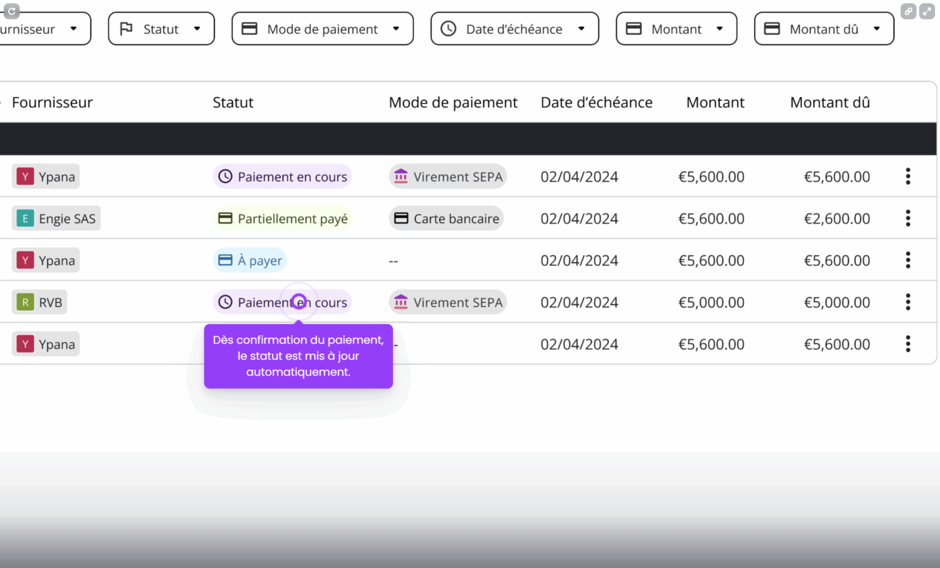Screen dimensions: 940x568
Task: Click the clock icon in RVB status badge
Action: [225, 302]
